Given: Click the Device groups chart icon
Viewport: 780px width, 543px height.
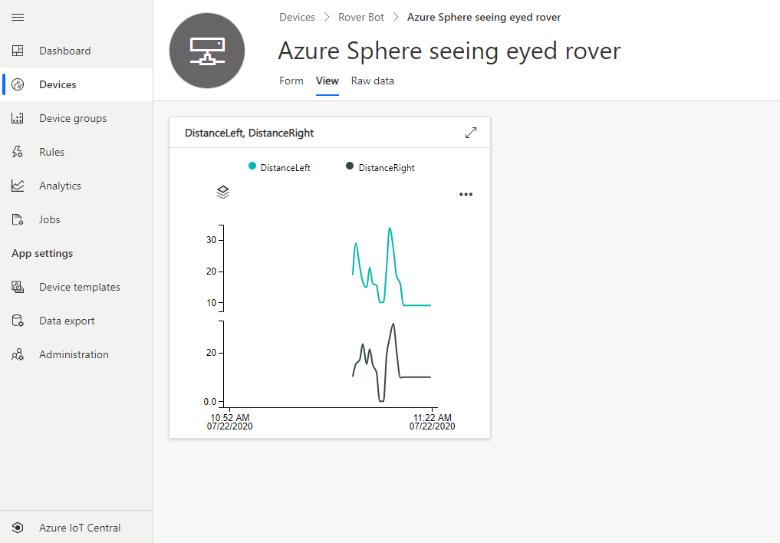Looking at the screenshot, I should 18,118.
